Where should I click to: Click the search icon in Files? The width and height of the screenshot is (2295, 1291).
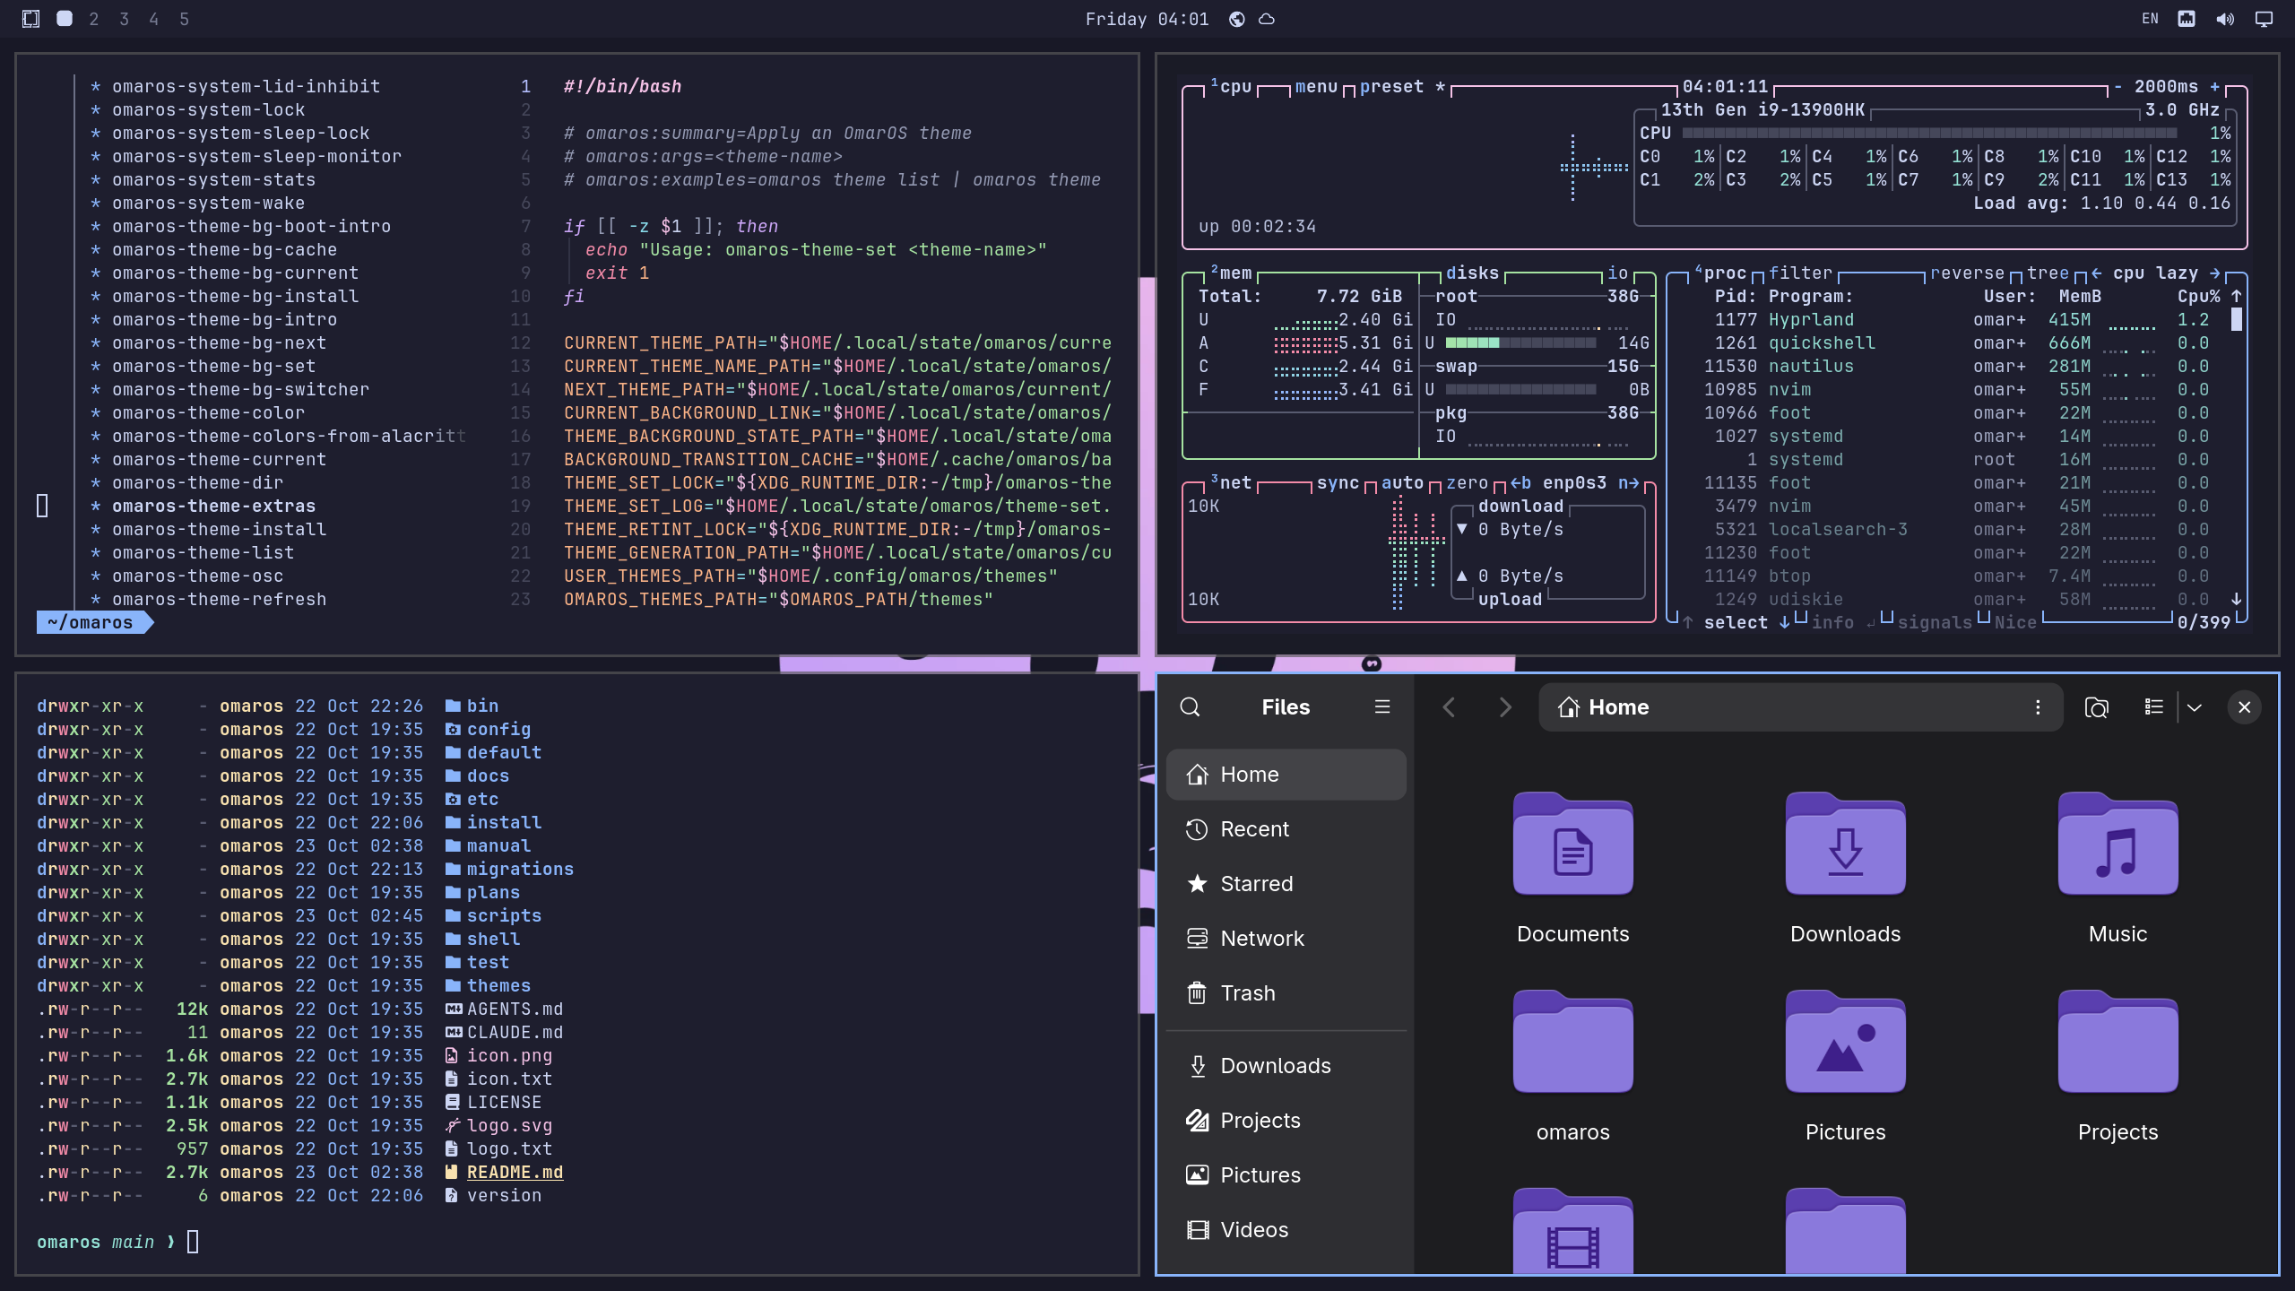pyautogui.click(x=1190, y=707)
